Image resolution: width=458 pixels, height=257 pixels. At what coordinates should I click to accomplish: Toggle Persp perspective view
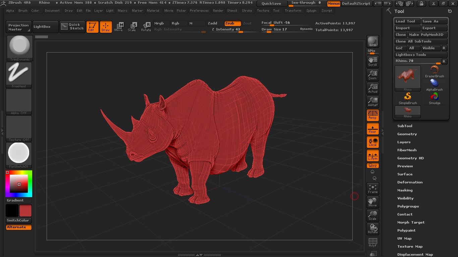tap(373, 115)
